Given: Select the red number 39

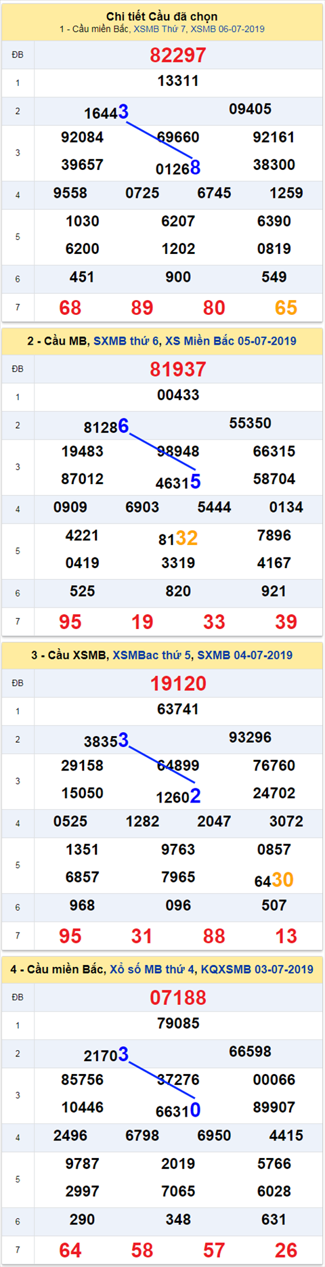Looking at the screenshot, I should coord(286,622).
